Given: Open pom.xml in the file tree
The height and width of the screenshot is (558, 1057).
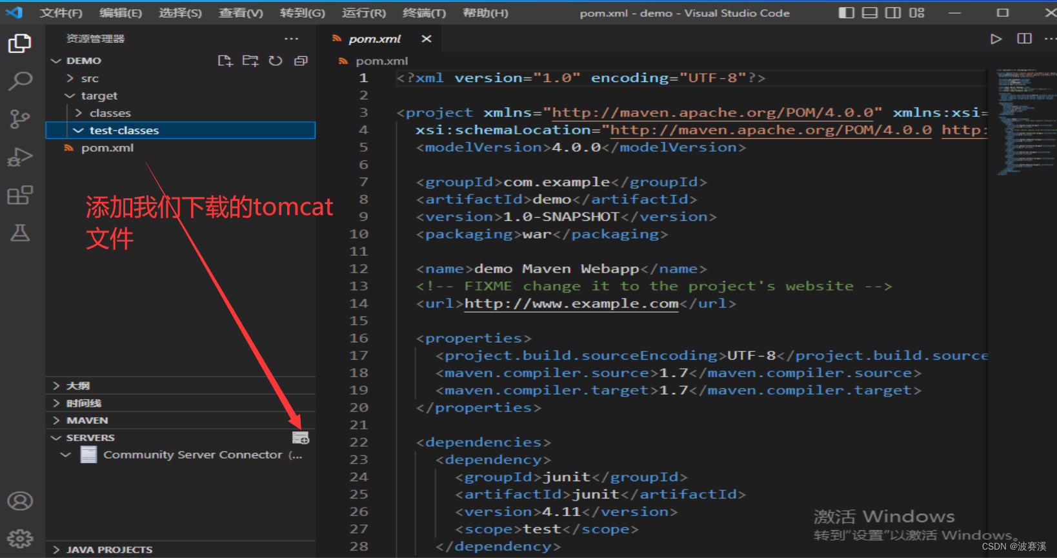Looking at the screenshot, I should [107, 148].
